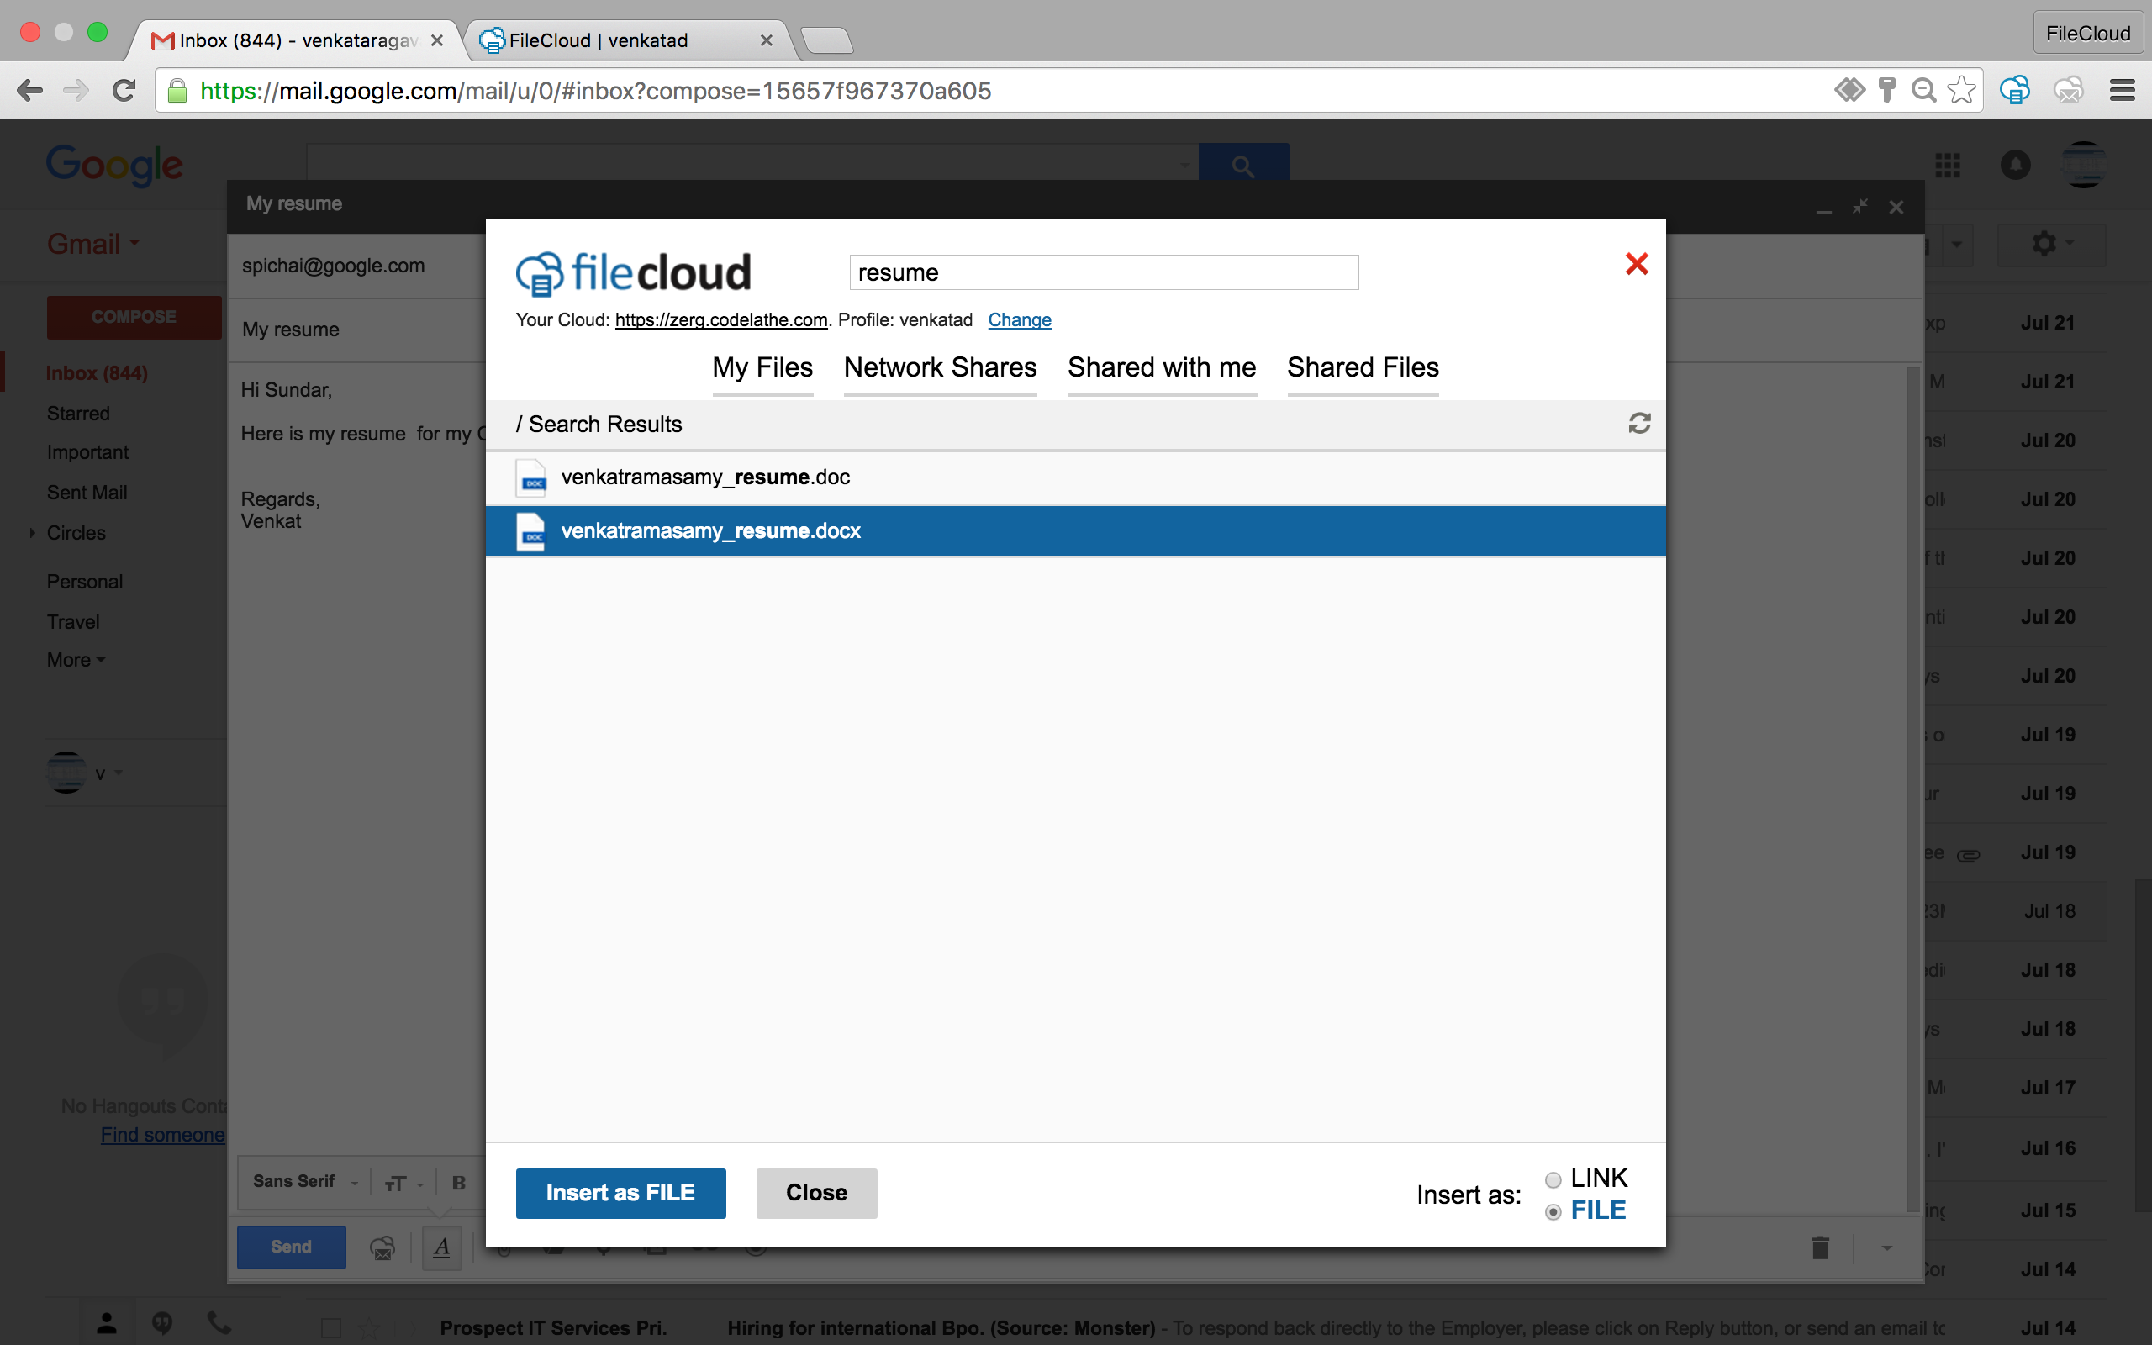
Task: Open the My Files tab
Action: tap(762, 367)
